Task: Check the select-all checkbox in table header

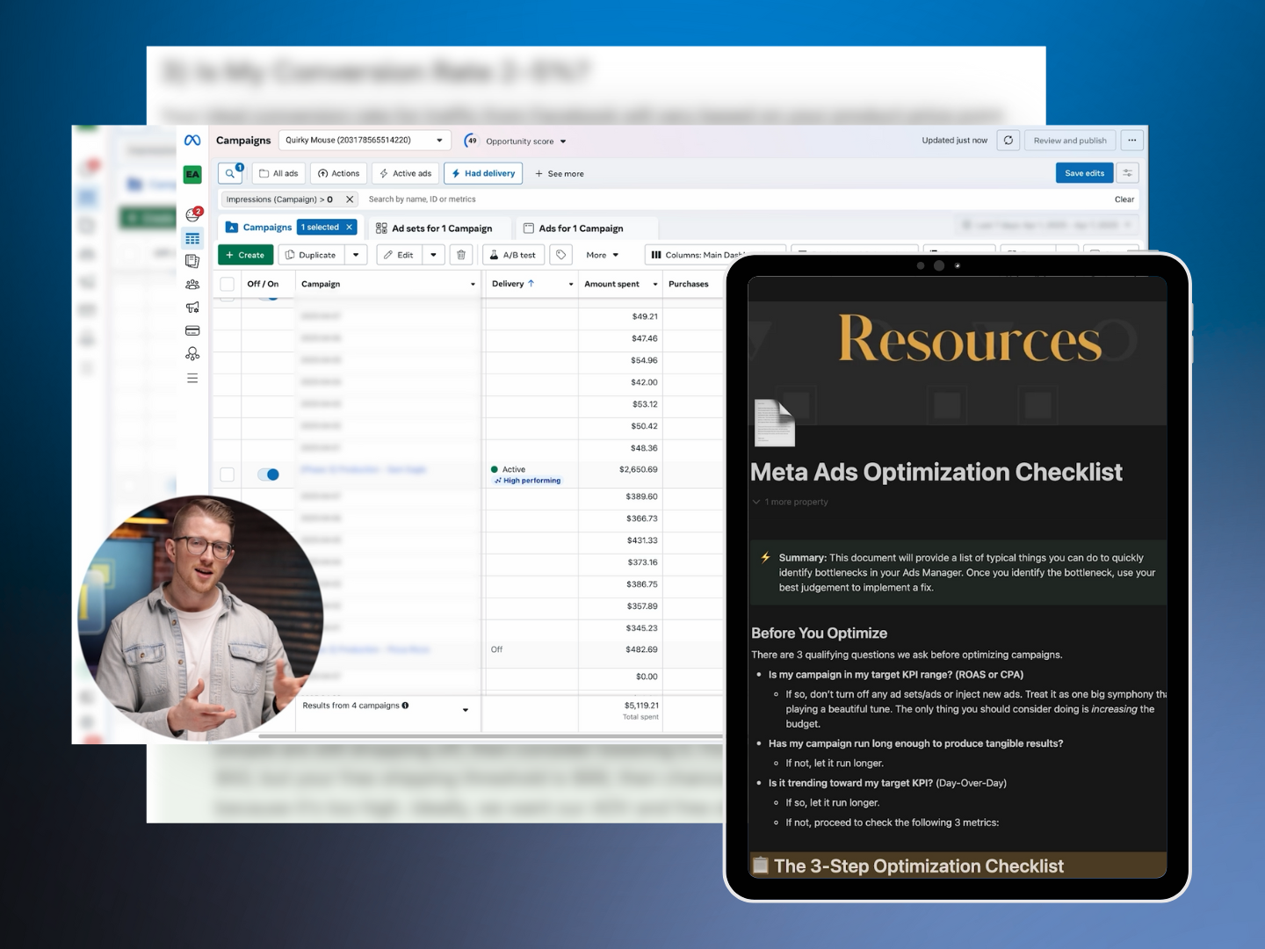Action: [x=228, y=284]
